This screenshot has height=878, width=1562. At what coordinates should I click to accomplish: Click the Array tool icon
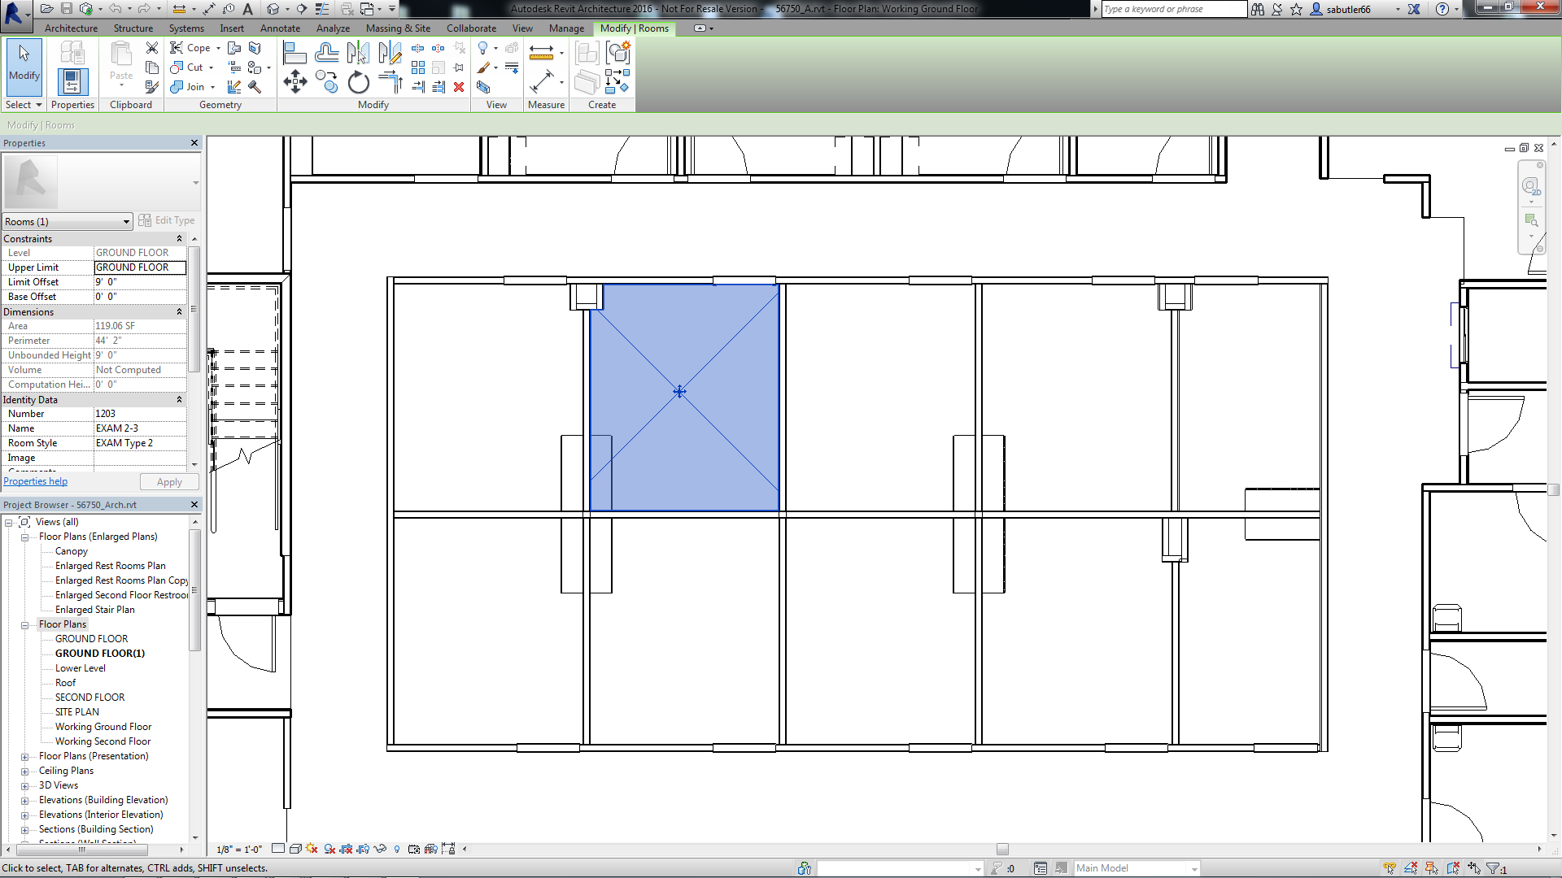pyautogui.click(x=418, y=67)
